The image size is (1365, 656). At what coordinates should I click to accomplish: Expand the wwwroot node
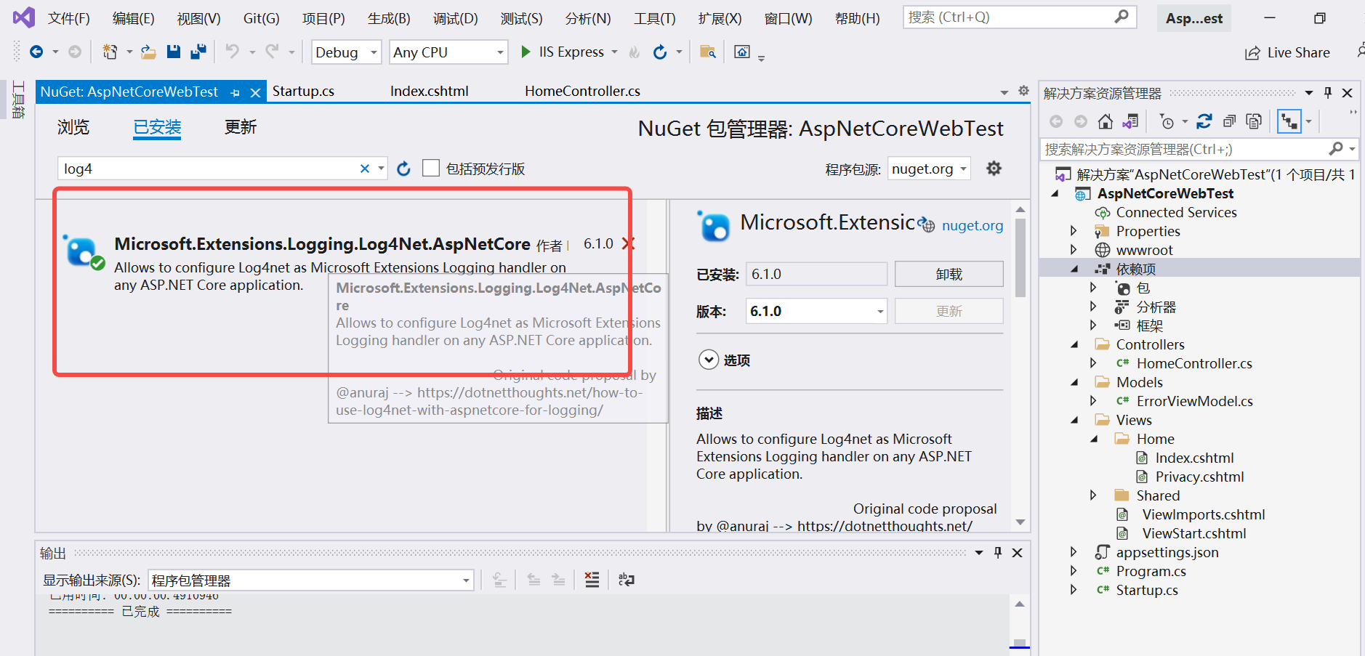pyautogui.click(x=1074, y=250)
